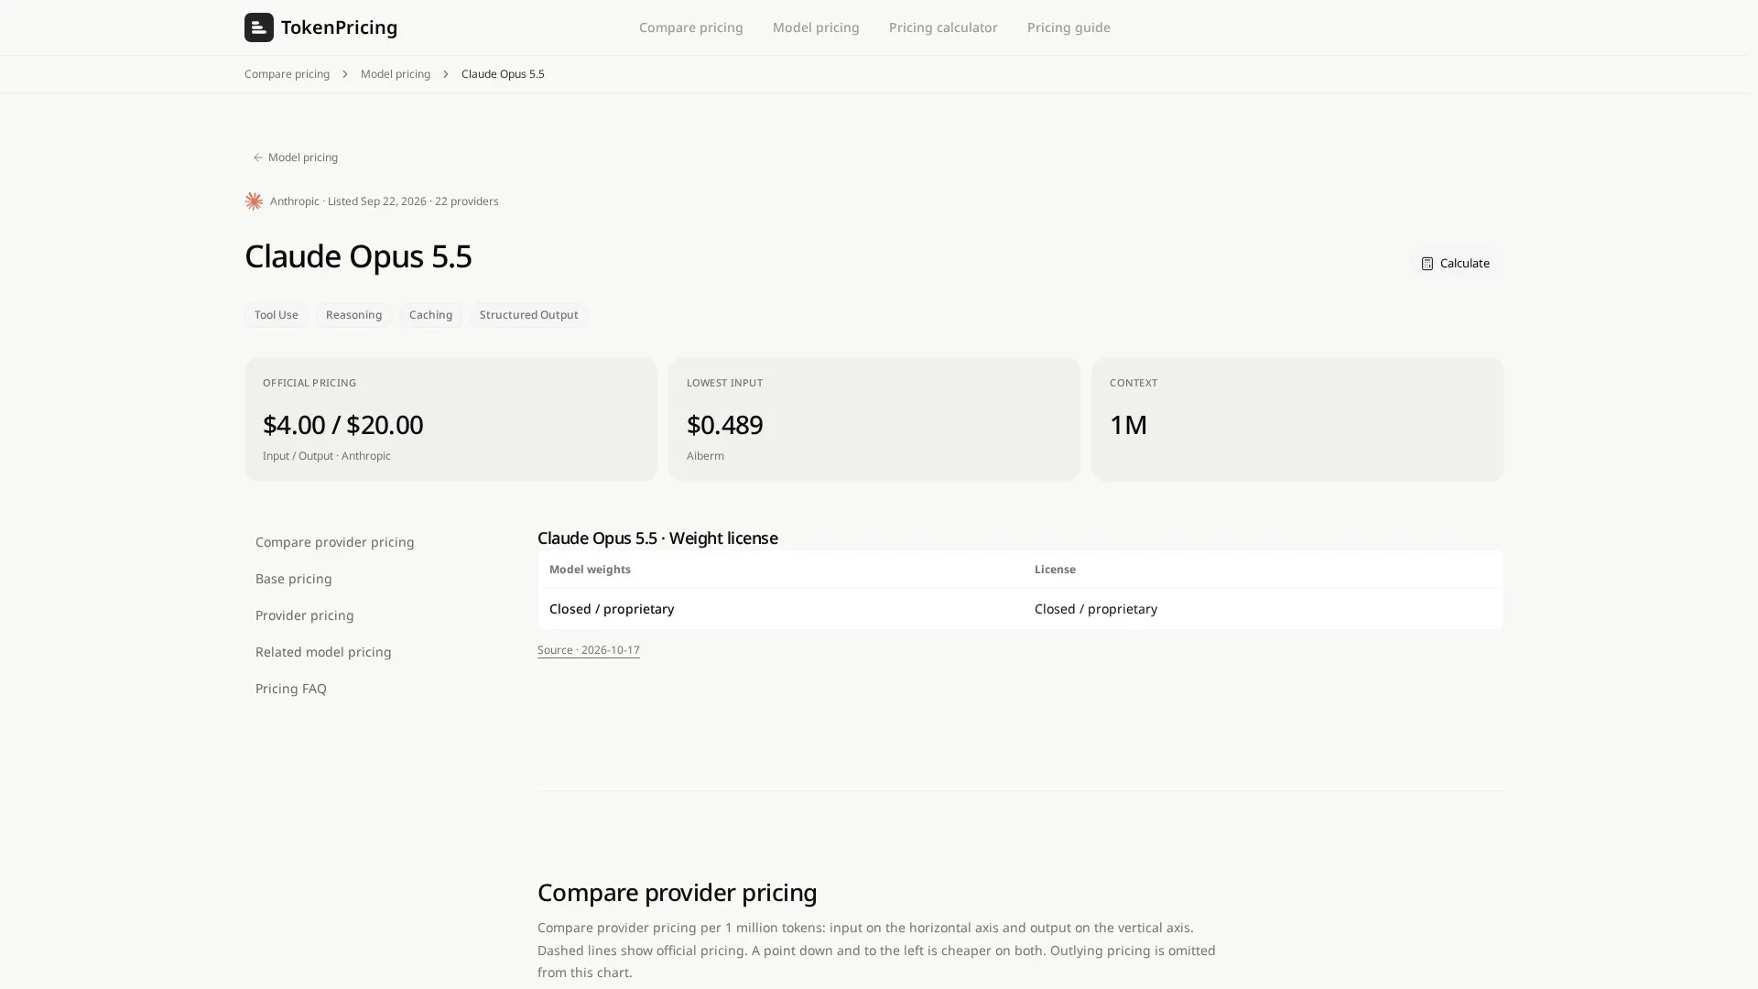The width and height of the screenshot is (1758, 989).
Task: Jump to Compare provider pricing section
Action: pos(334,542)
